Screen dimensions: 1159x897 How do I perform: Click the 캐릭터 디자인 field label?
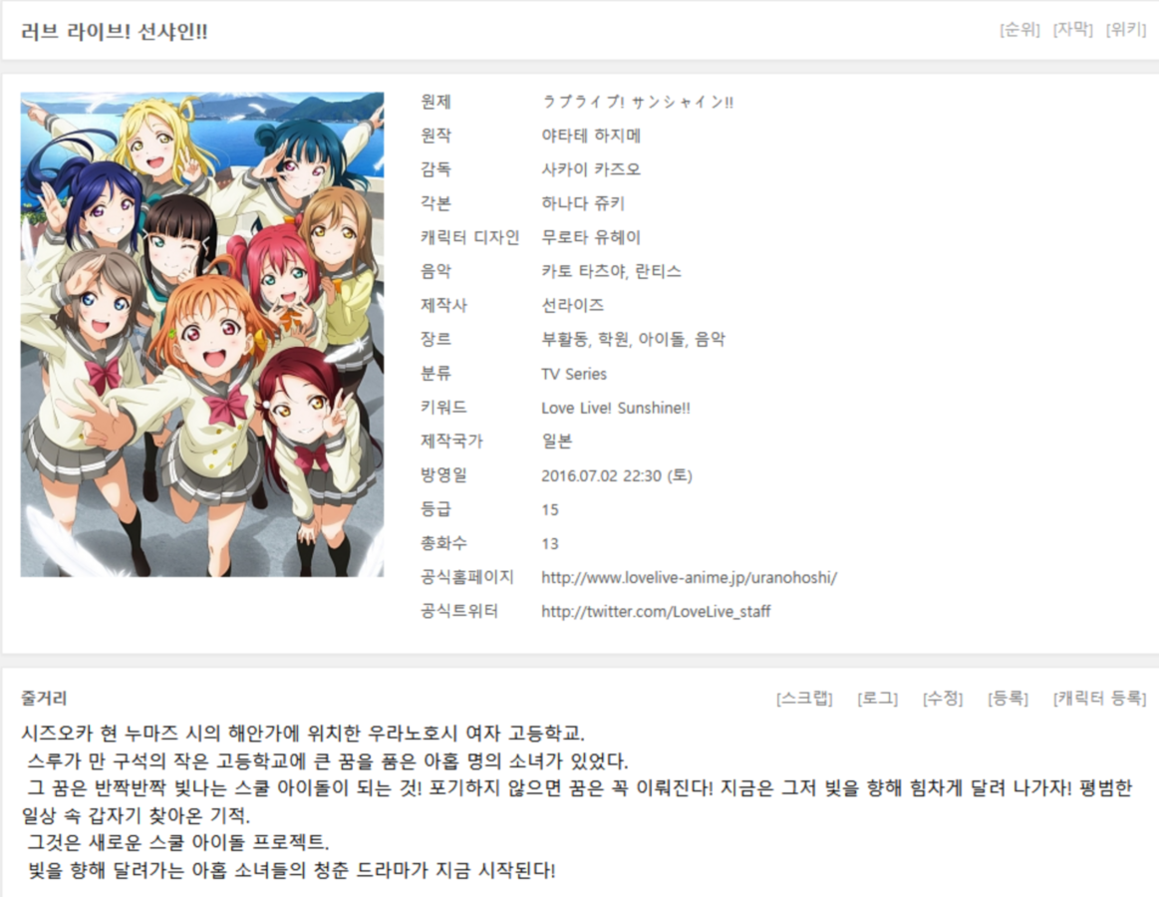click(470, 237)
